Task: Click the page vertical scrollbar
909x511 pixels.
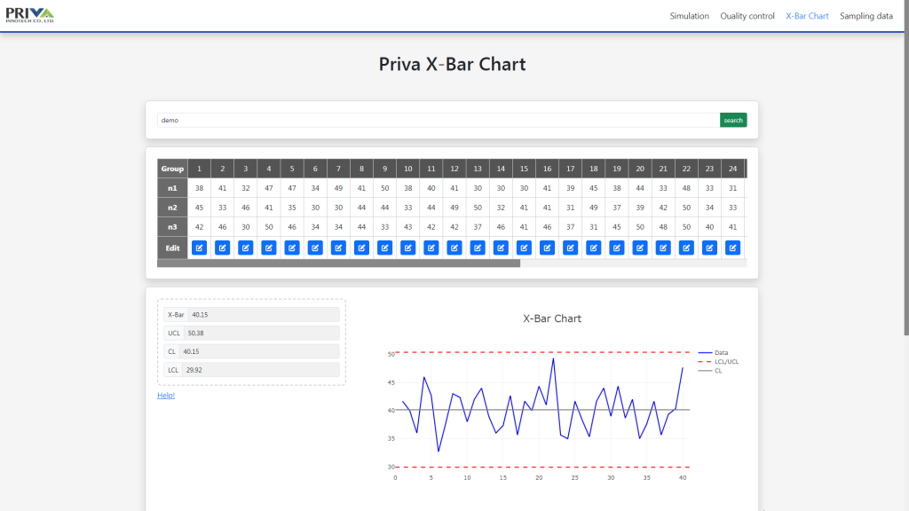Action: point(906,168)
